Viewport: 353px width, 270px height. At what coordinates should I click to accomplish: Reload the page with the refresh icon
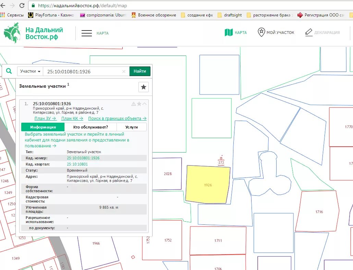click(x=22, y=5)
